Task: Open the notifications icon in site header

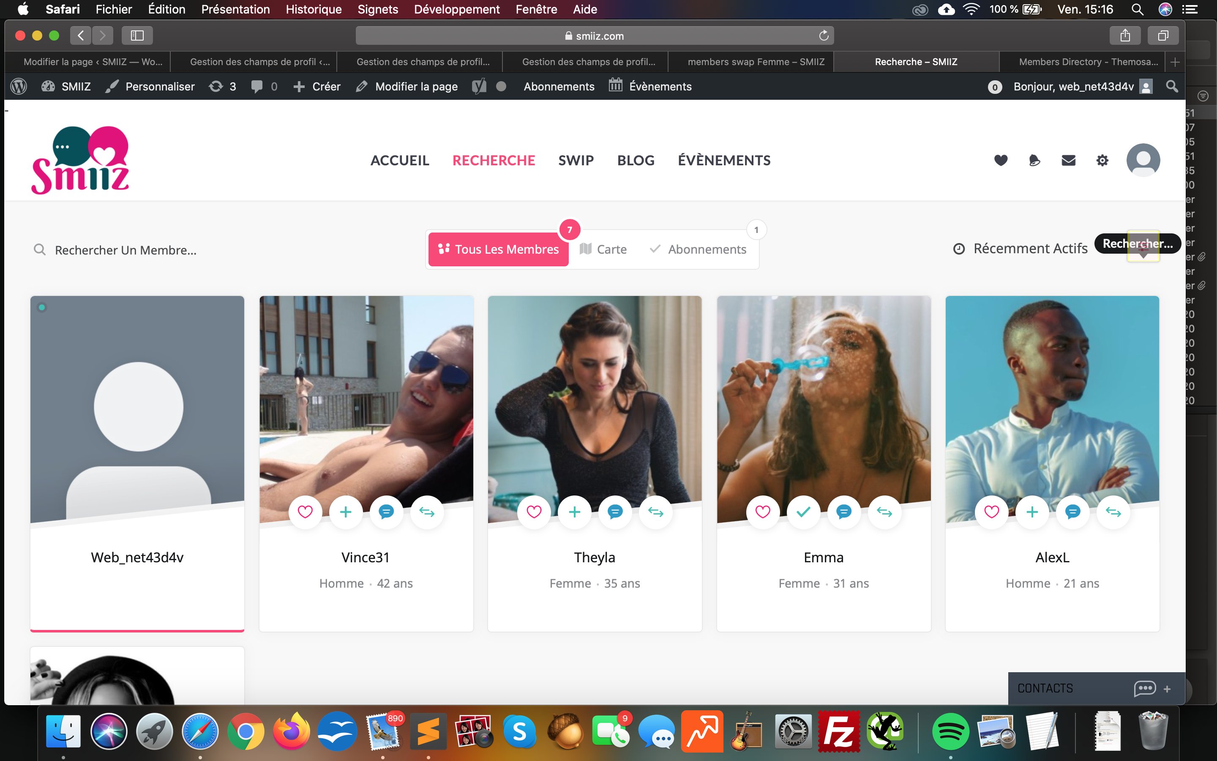Action: click(1034, 160)
